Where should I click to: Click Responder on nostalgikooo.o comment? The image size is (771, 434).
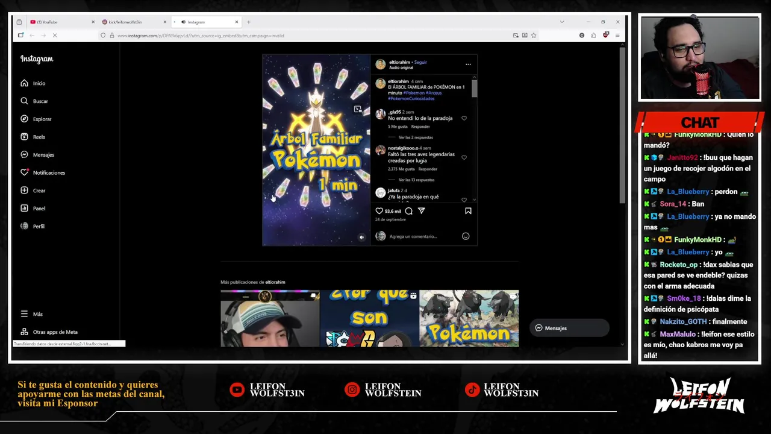click(428, 169)
